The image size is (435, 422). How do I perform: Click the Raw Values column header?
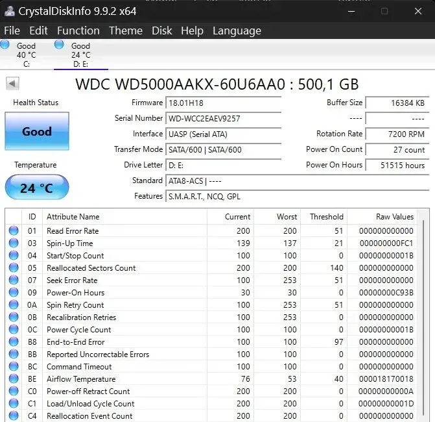coord(382,217)
